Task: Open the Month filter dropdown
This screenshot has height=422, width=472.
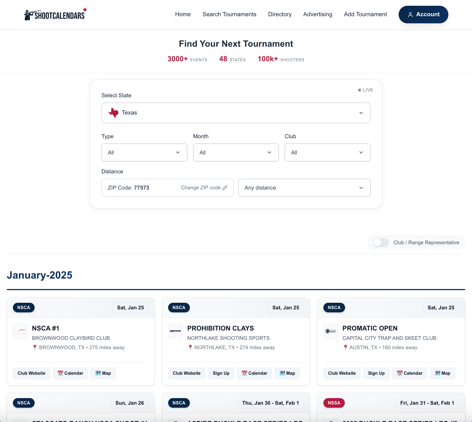Action: pyautogui.click(x=236, y=152)
